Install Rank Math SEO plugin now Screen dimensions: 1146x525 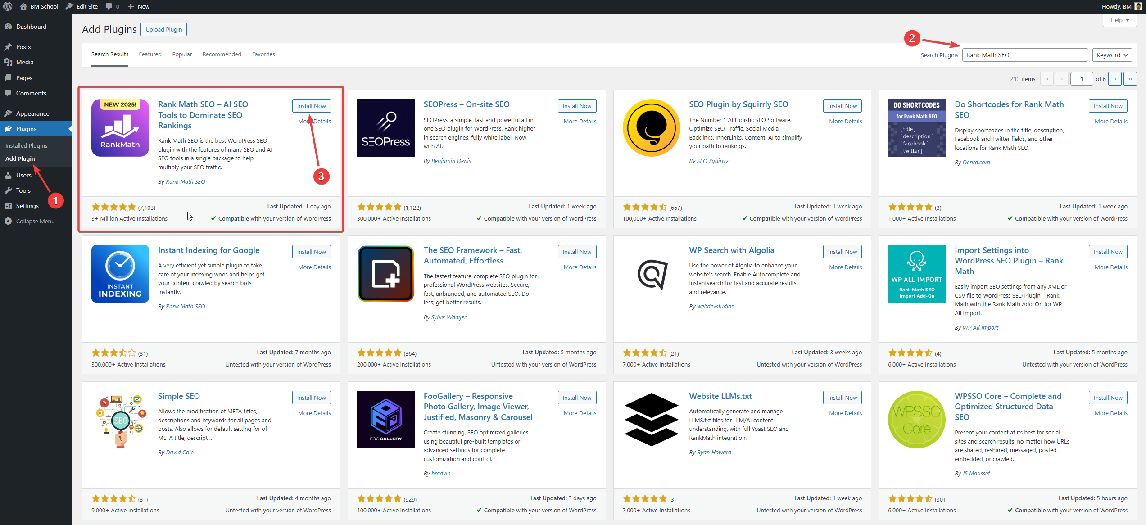[x=312, y=106]
